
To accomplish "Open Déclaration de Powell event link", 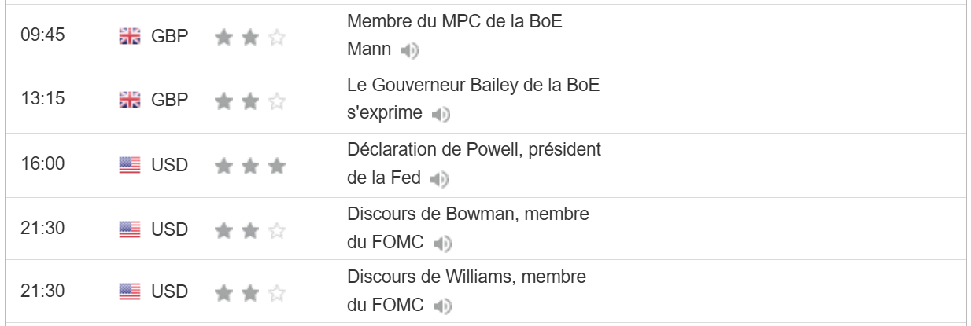I will click(x=474, y=149).
